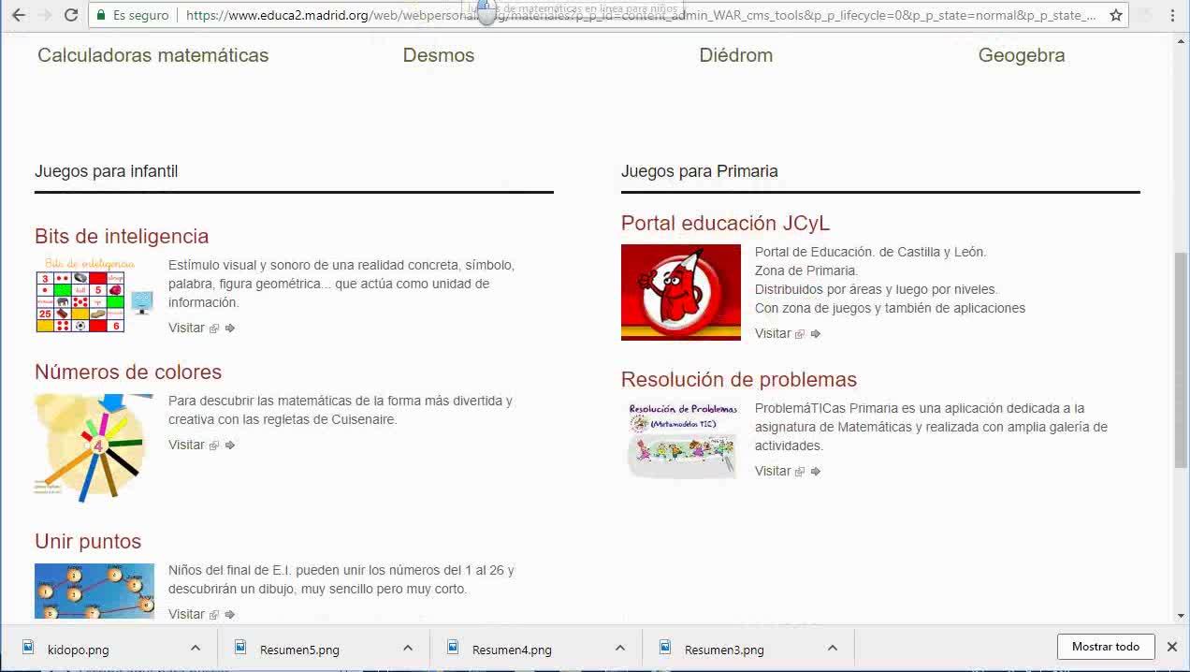
Task: Close the downloads bar
Action: point(1171,647)
